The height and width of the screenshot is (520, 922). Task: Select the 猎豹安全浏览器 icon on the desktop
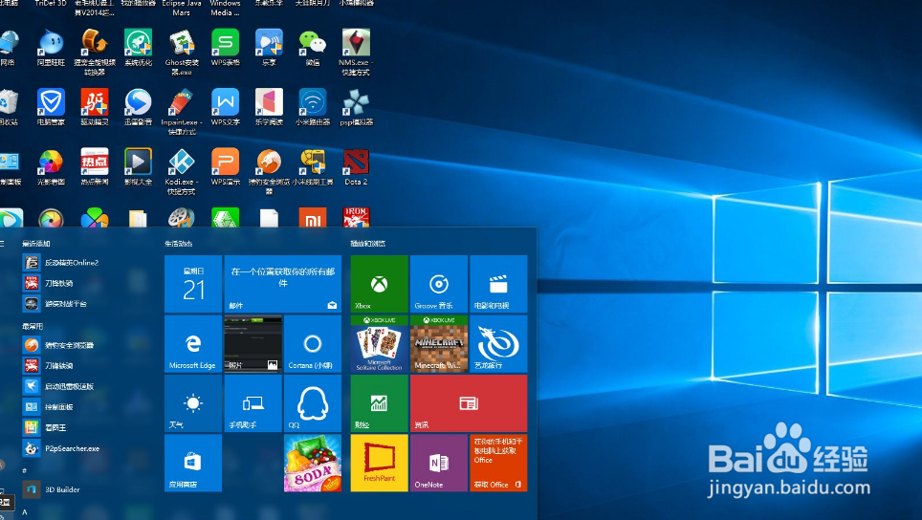[x=269, y=171]
